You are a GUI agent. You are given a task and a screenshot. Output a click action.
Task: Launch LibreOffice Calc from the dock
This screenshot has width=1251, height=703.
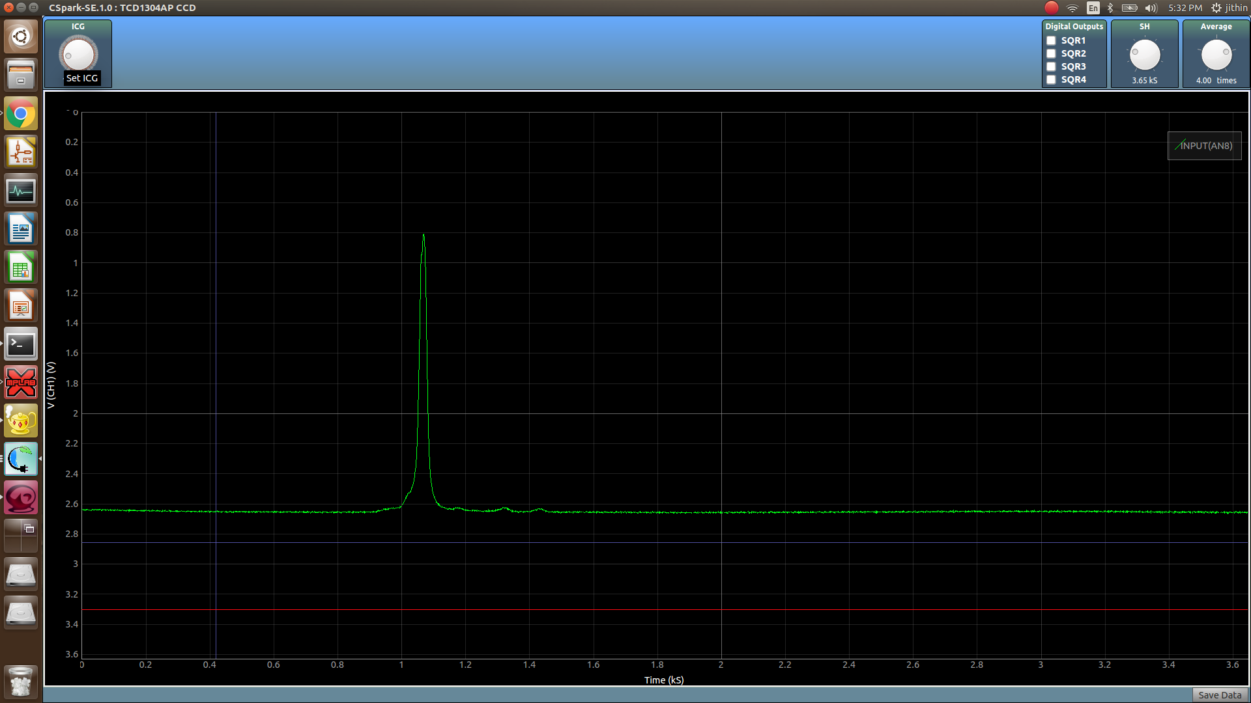pos(21,268)
